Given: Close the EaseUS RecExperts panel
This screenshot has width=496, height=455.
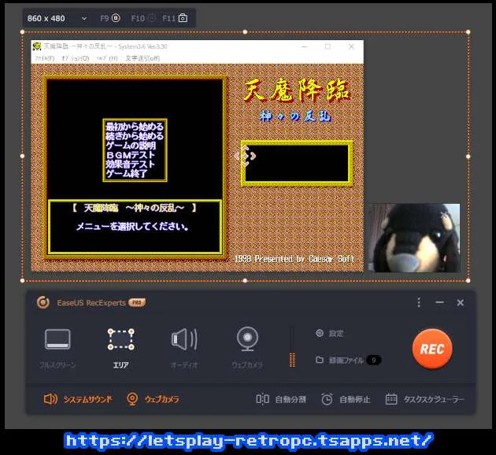Looking at the screenshot, I should 461,302.
